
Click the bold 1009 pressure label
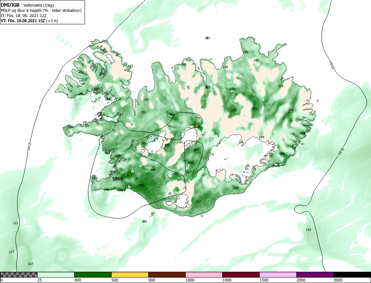coord(117,179)
